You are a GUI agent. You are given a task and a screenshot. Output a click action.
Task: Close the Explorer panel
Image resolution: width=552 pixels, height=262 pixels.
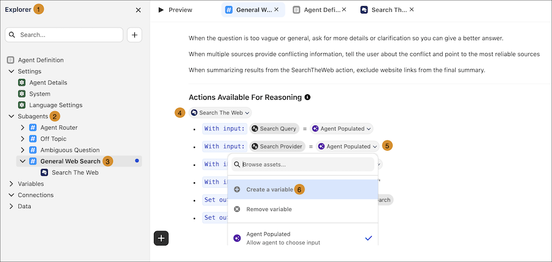pyautogui.click(x=139, y=10)
